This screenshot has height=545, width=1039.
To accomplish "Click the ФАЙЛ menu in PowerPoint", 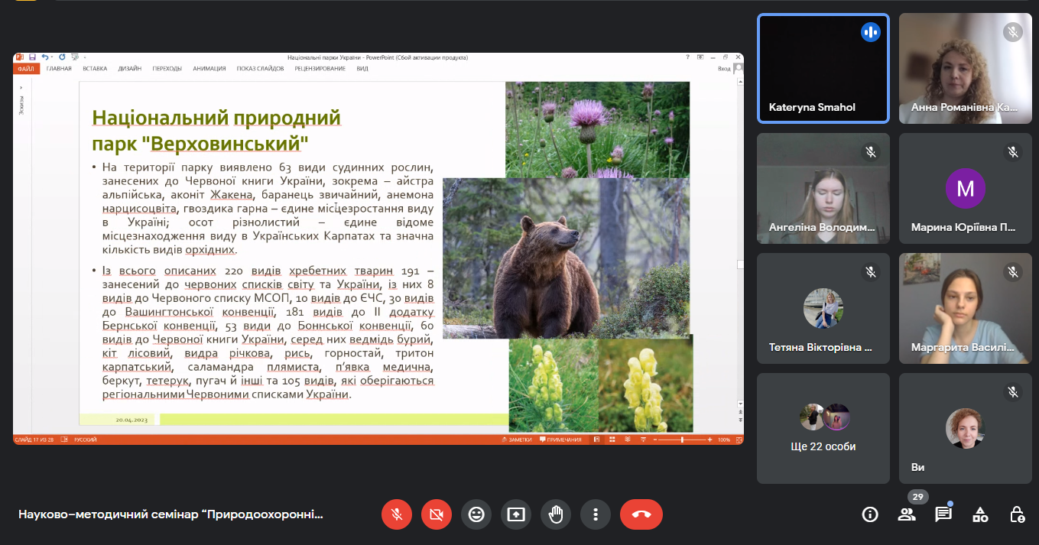I will 24,69.
